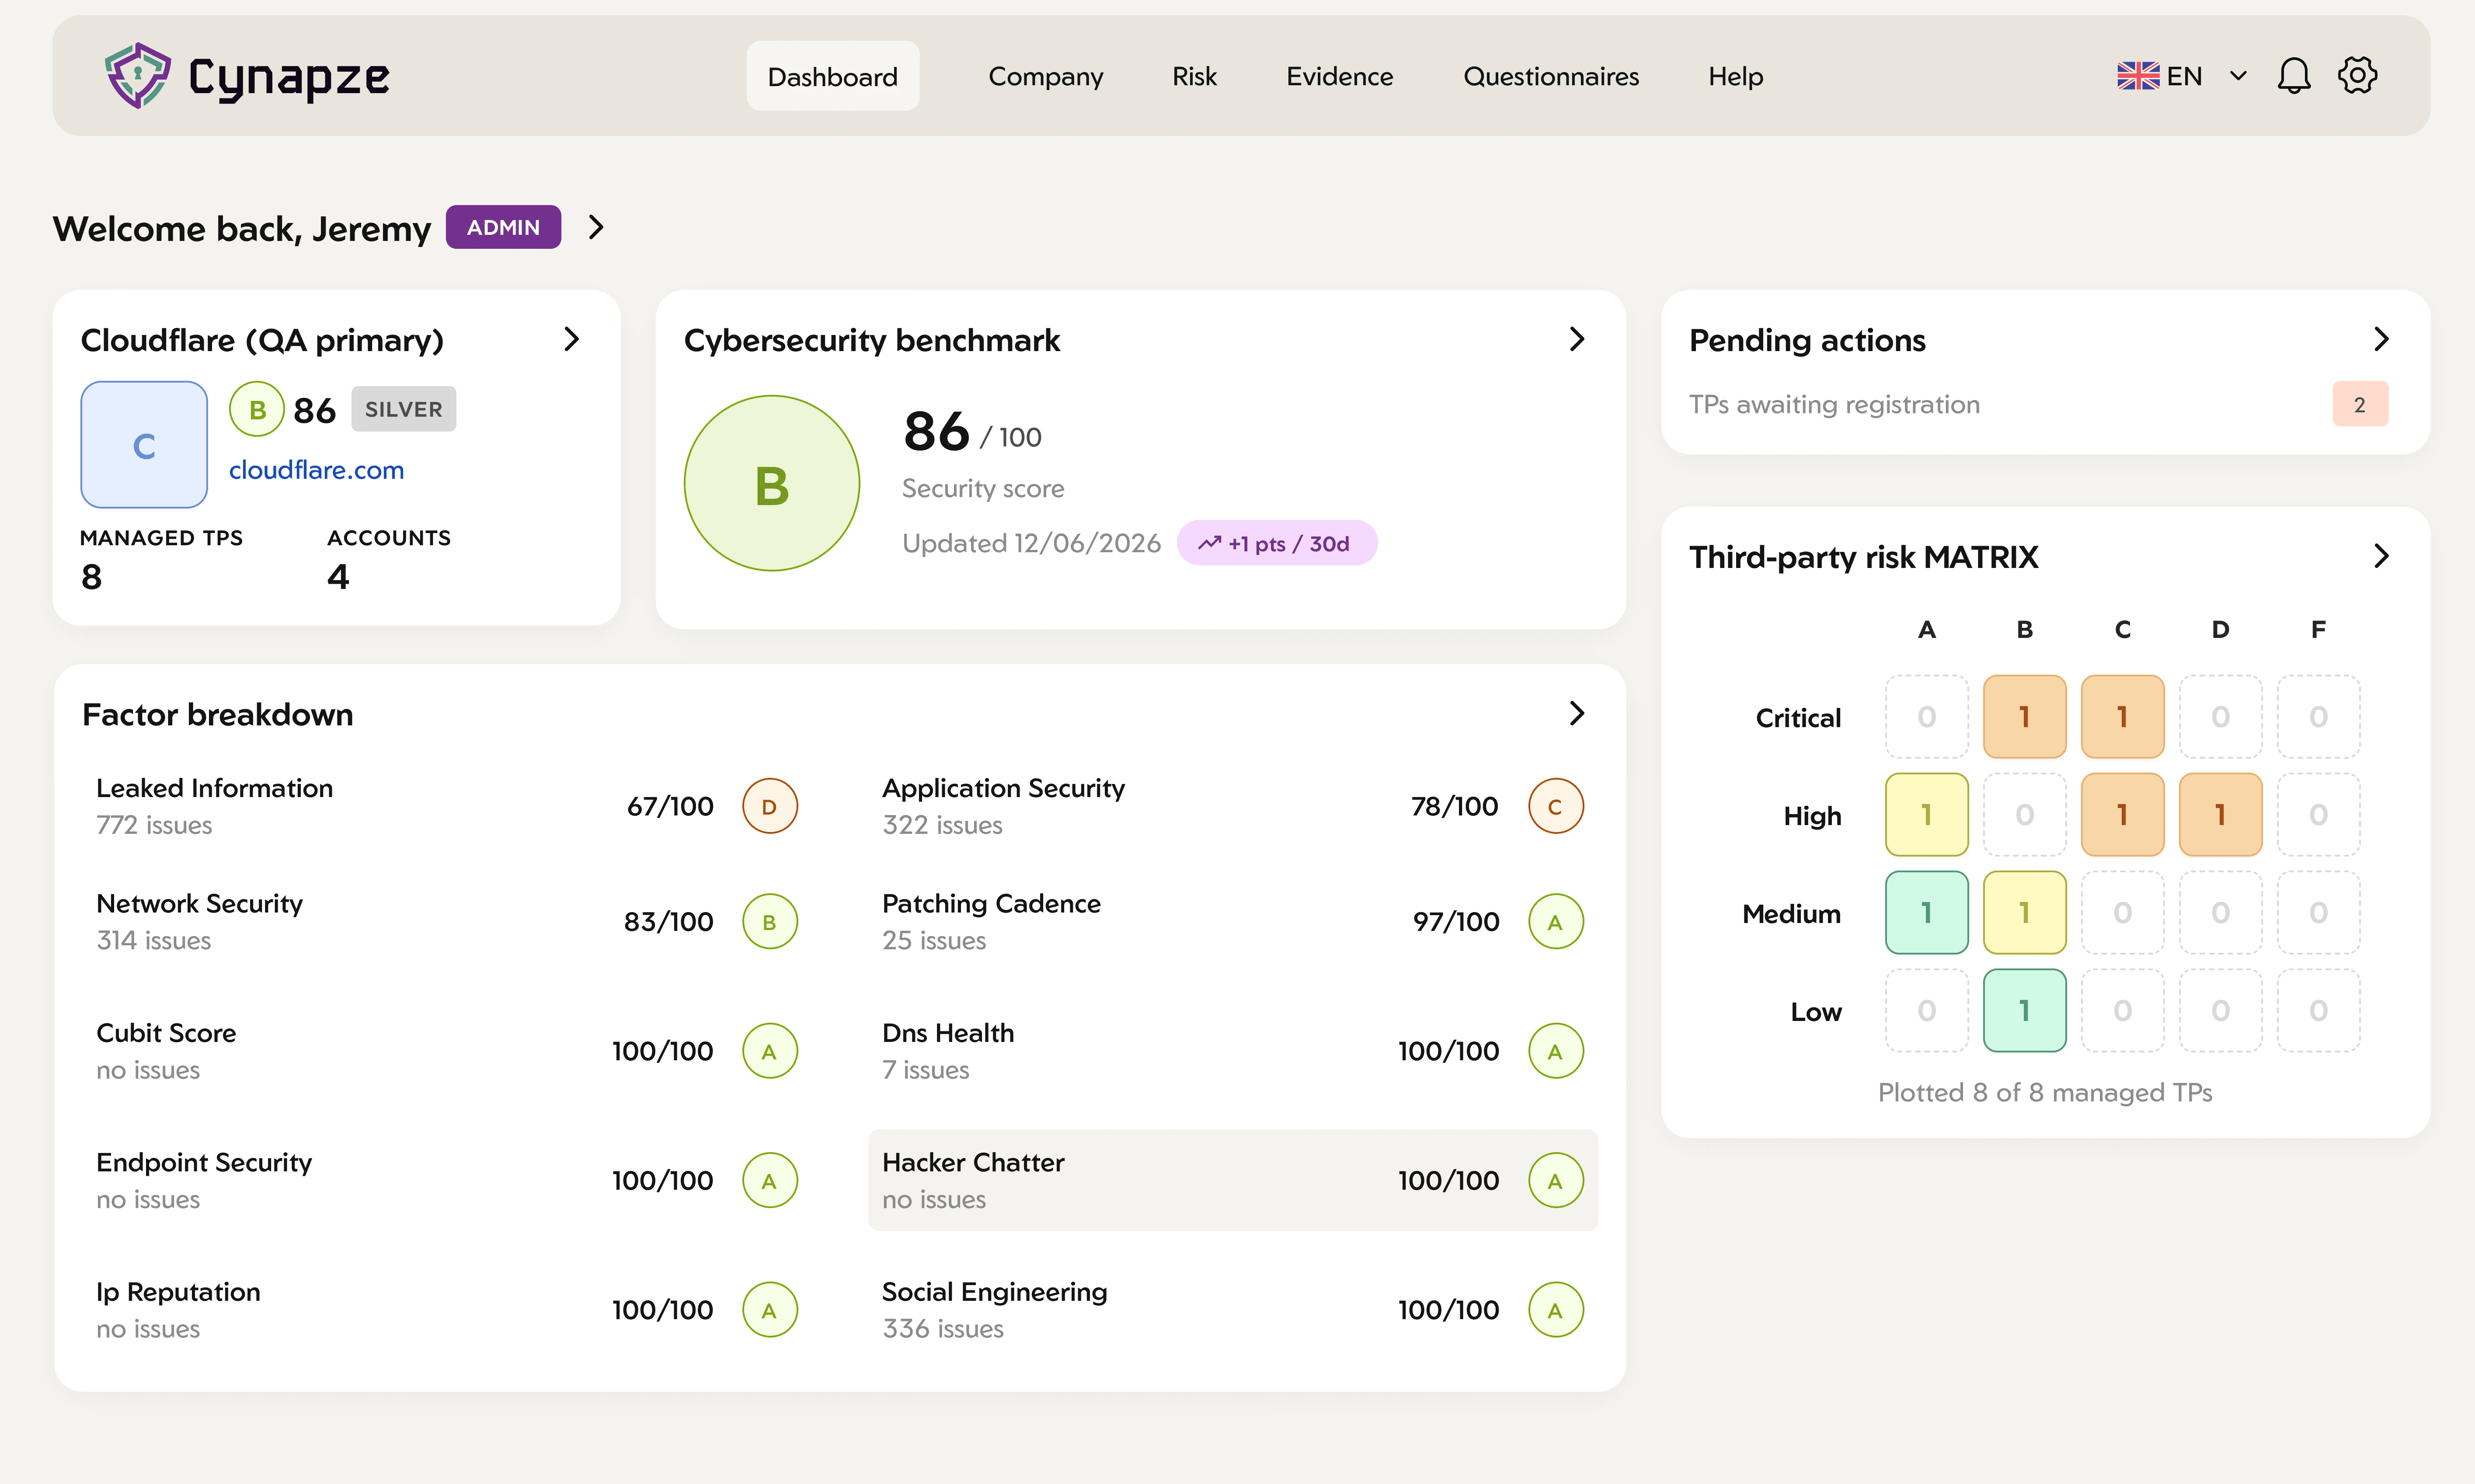Click the B grade badge for Network Security

tap(769, 921)
